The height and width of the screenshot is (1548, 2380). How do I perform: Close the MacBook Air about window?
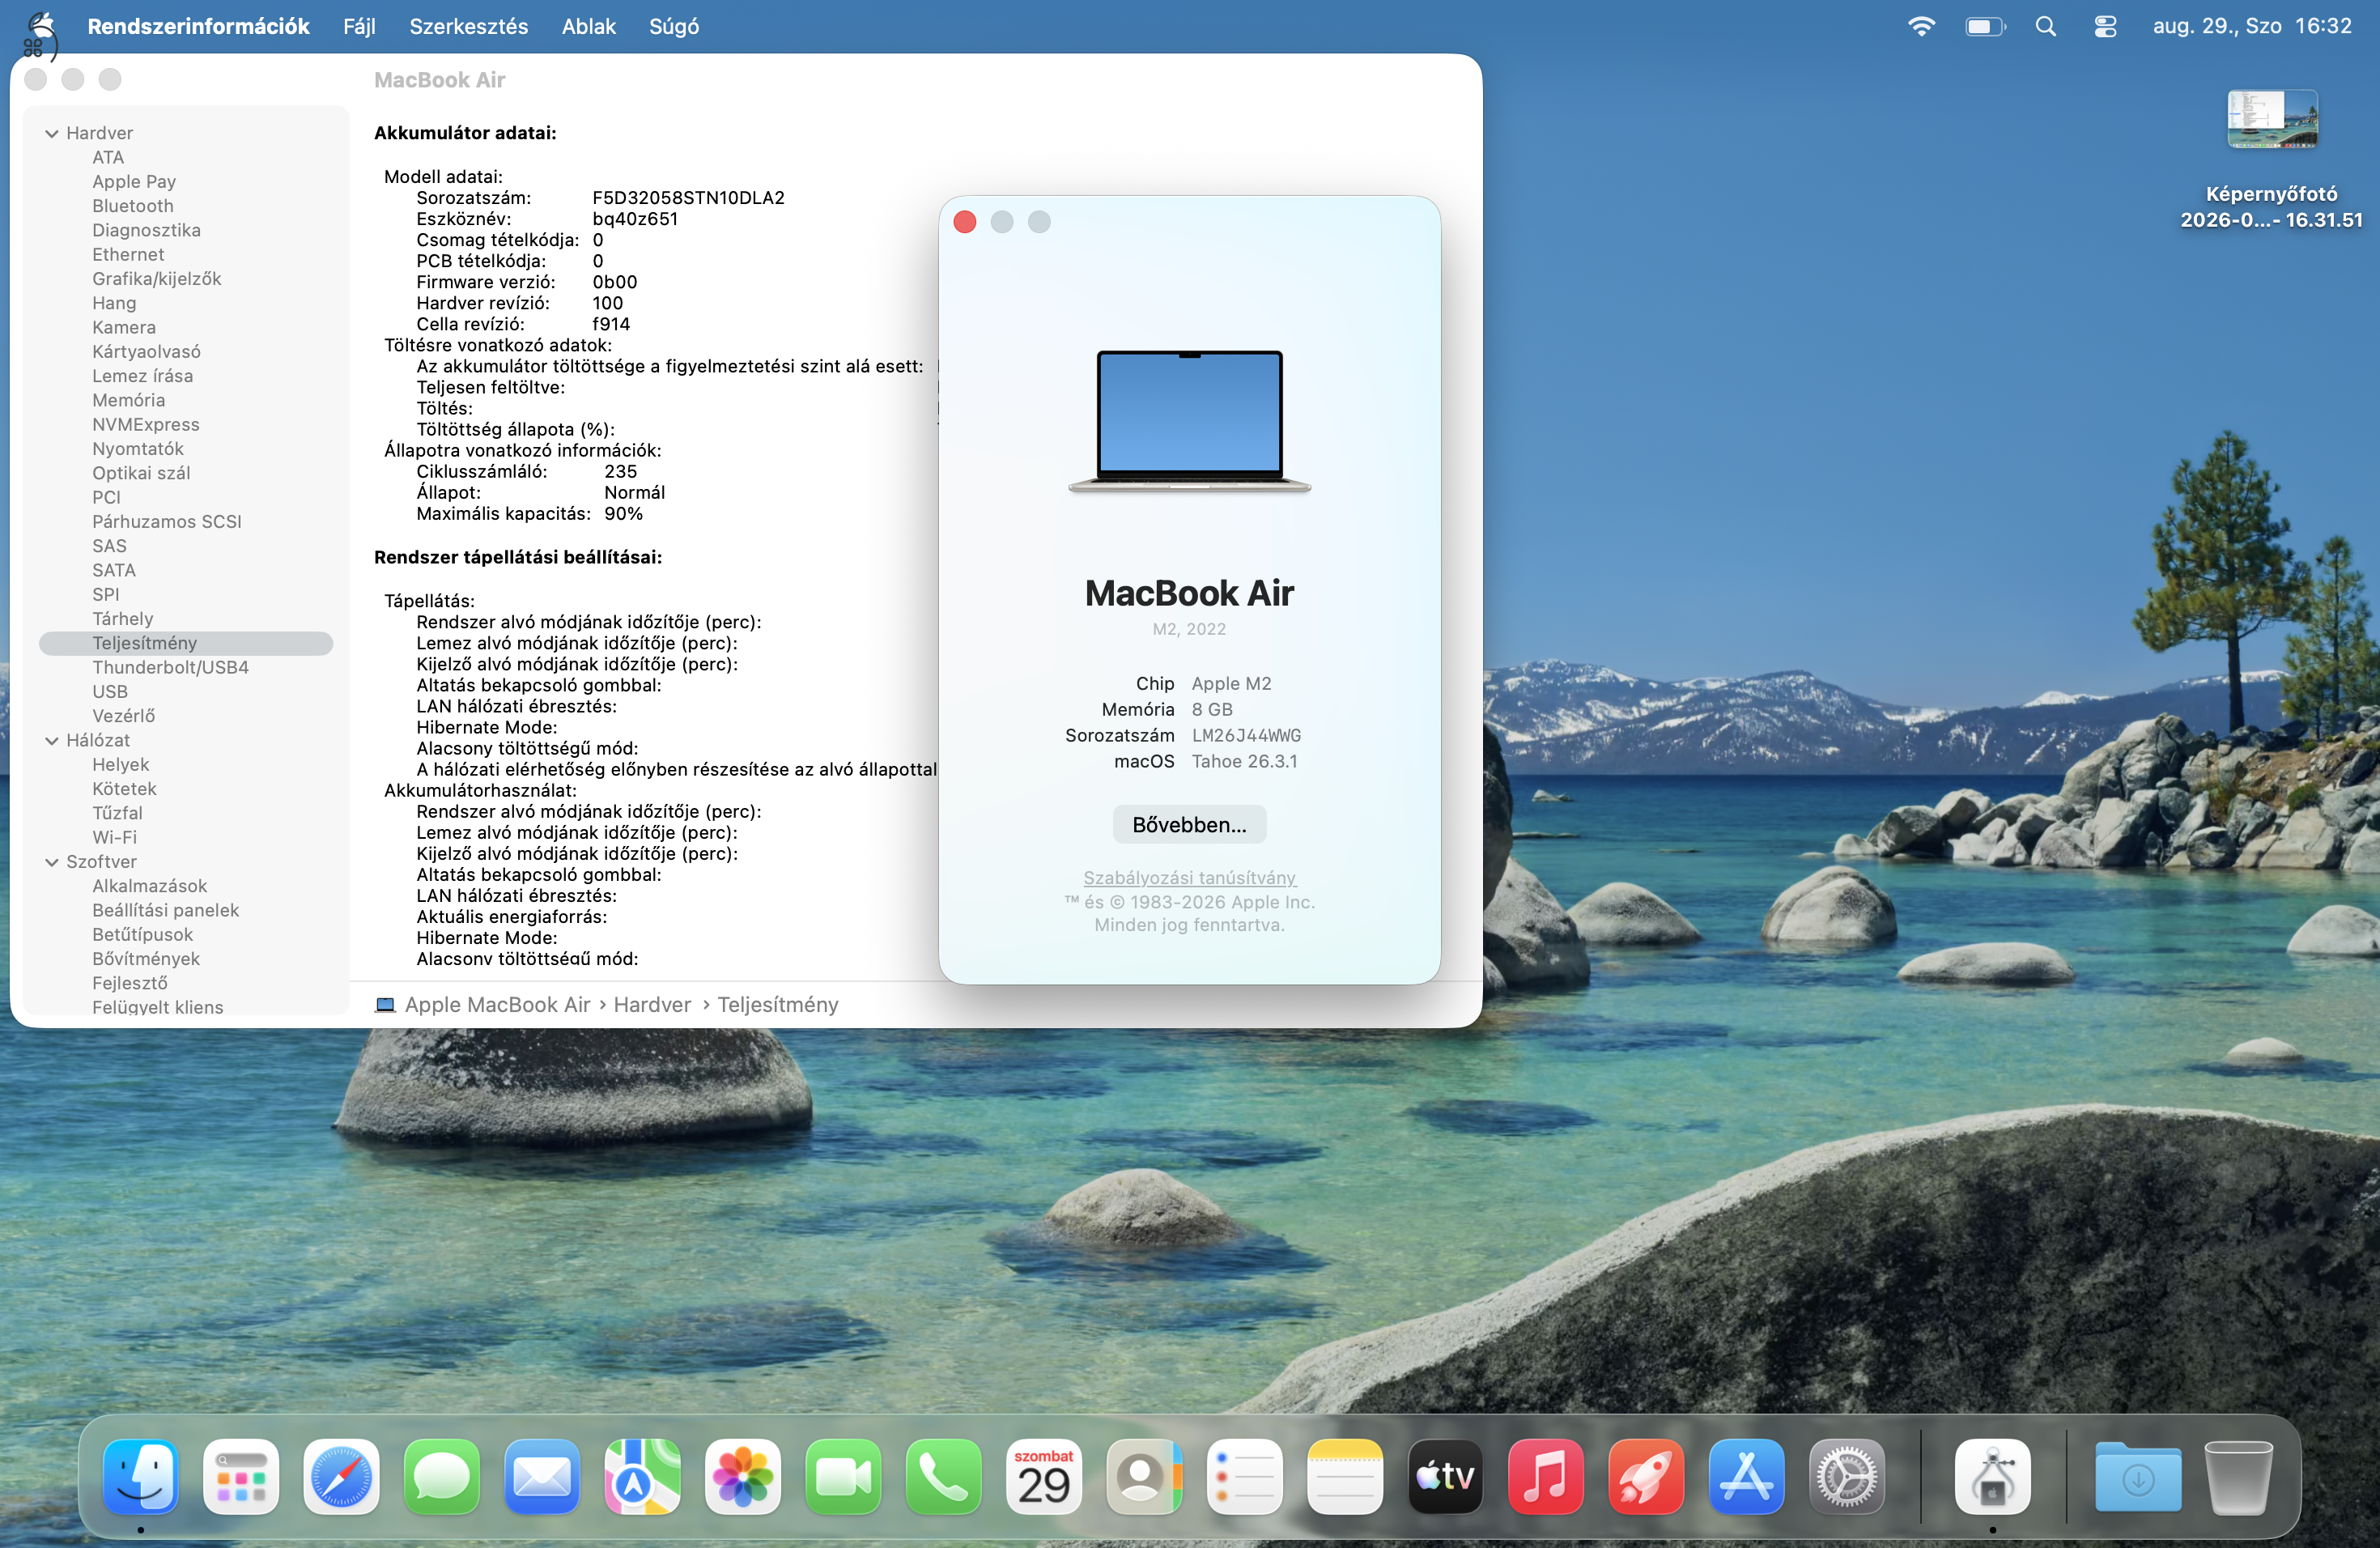point(965,222)
